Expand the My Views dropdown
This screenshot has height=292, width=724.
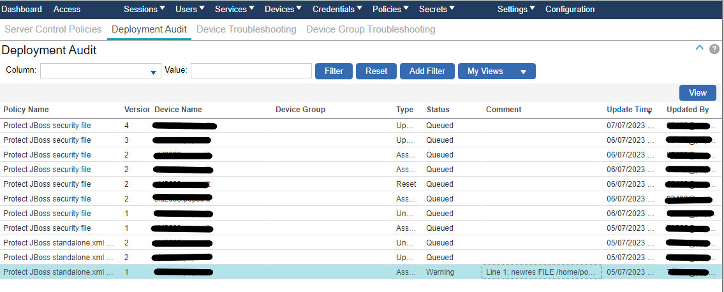tap(523, 71)
